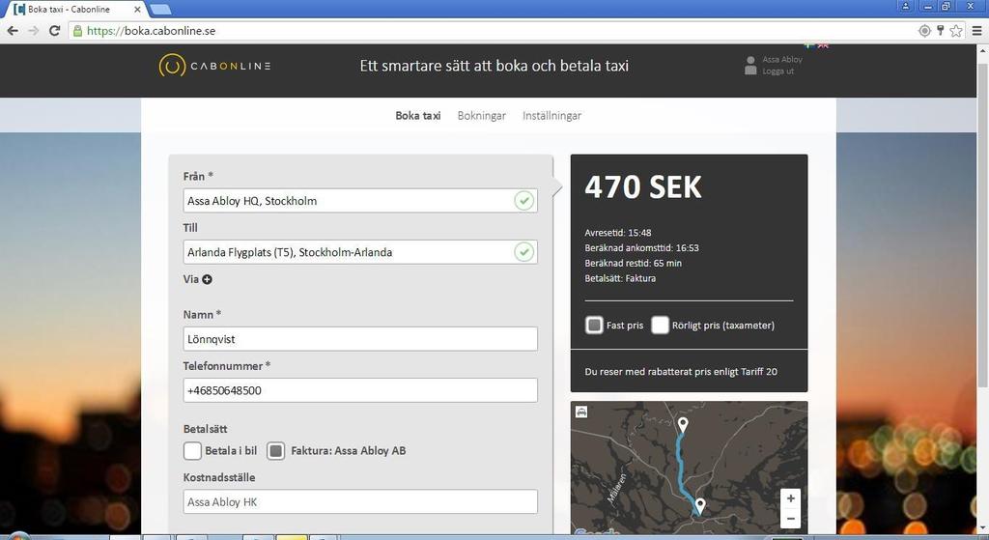Click the Avresetid: 15:48 text
Viewport: 989px width, 540px height.
click(617, 233)
